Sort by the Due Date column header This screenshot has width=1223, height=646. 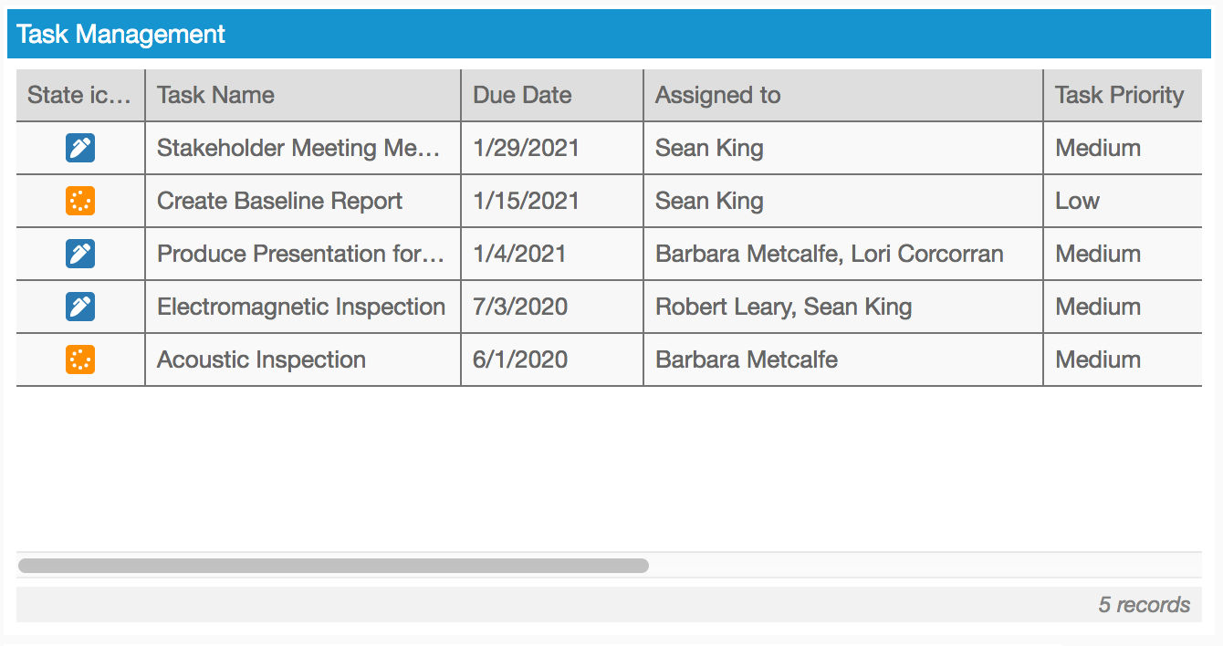coord(522,95)
